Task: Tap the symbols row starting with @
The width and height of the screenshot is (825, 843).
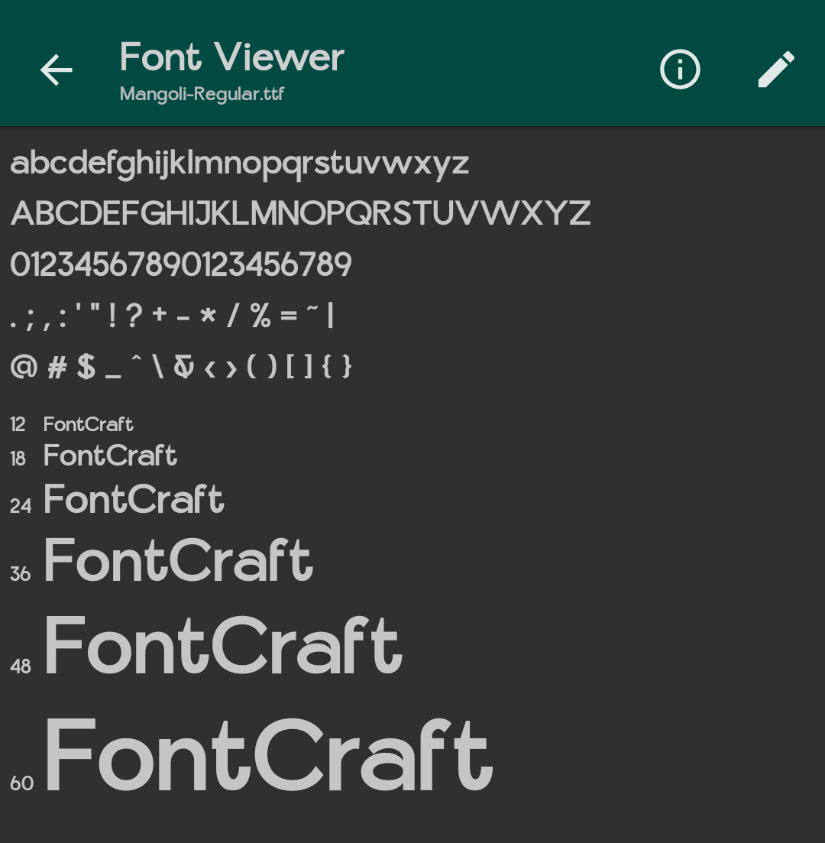Action: (x=180, y=367)
